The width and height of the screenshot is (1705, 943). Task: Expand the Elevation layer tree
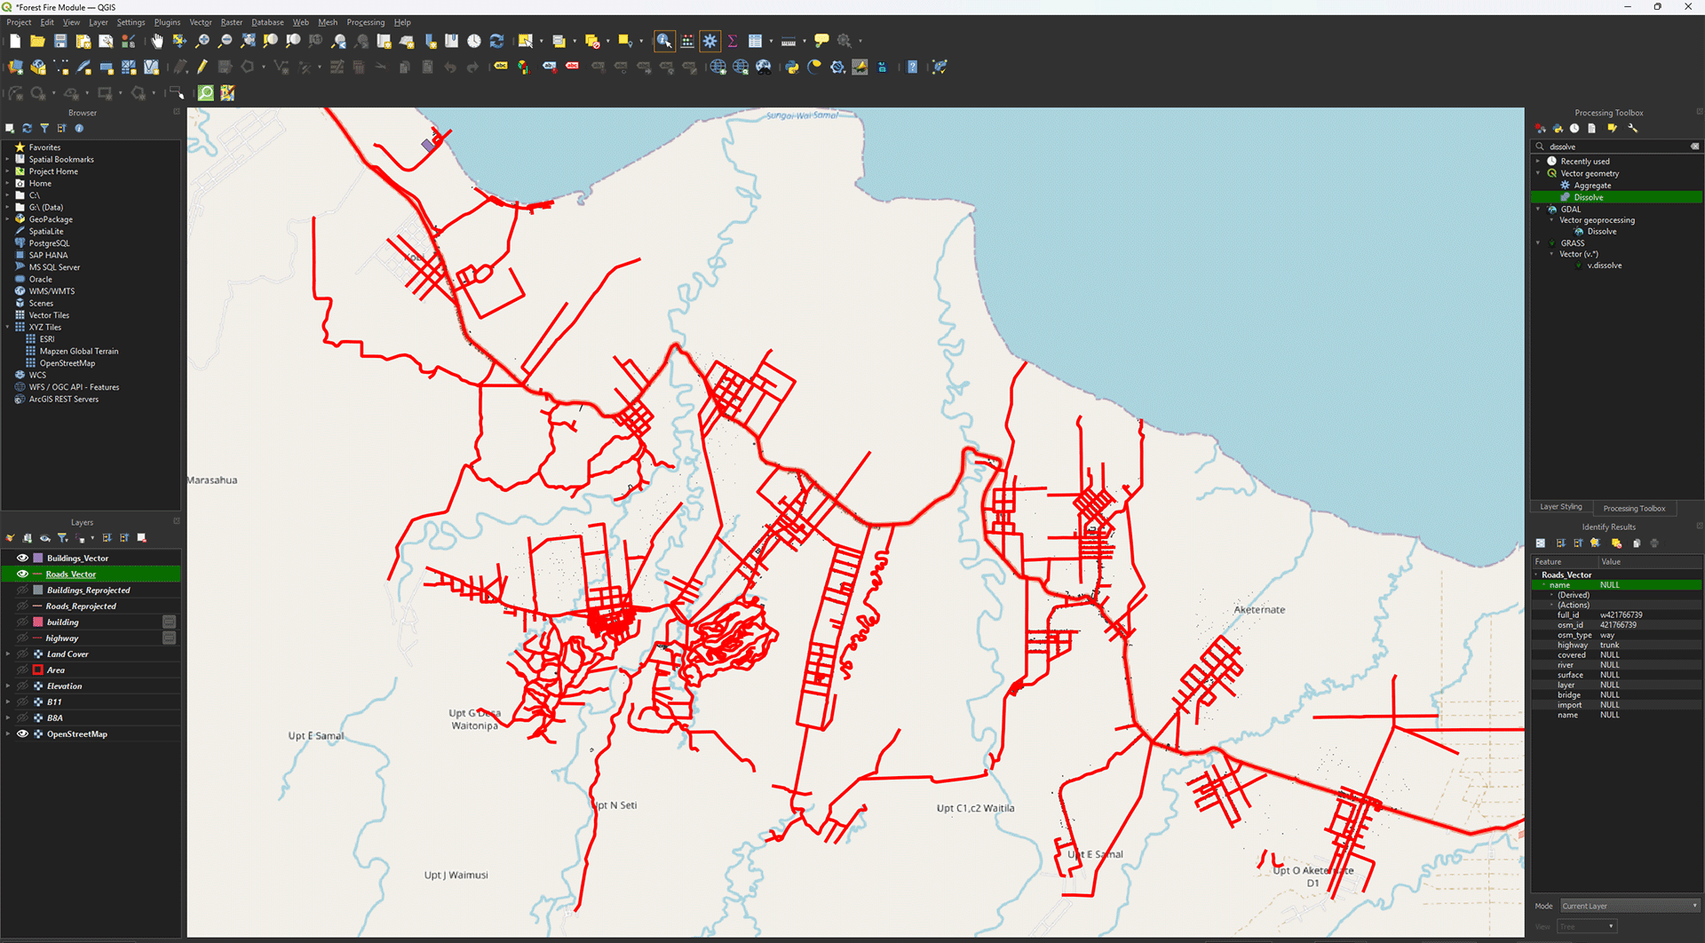pyautogui.click(x=8, y=686)
